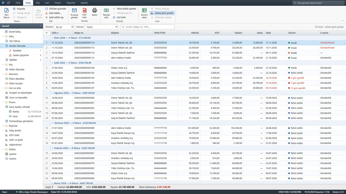Viewport: 346px width, 194px height.
Task: Collapse the Eylül 2026 invoice group
Action: click(52, 63)
